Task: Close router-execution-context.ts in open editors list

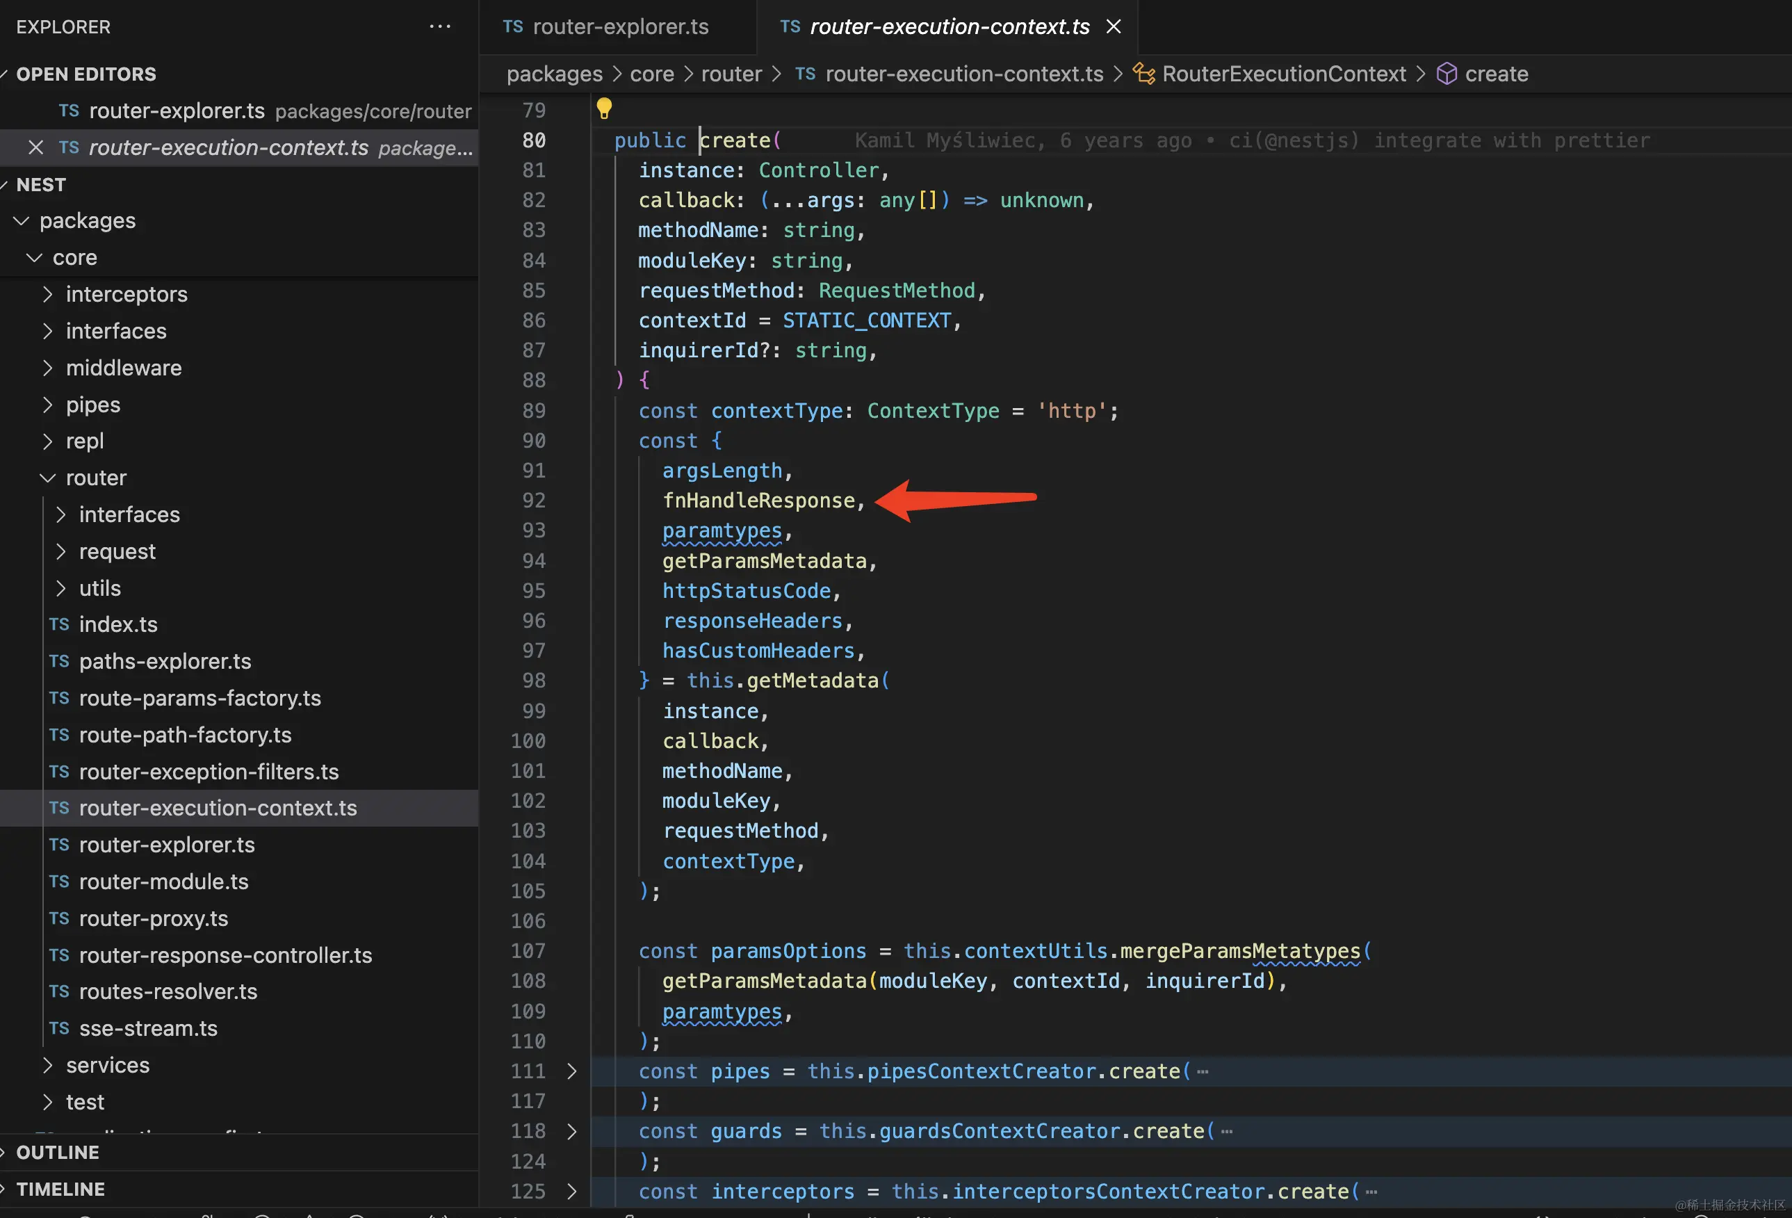Action: pyautogui.click(x=35, y=147)
